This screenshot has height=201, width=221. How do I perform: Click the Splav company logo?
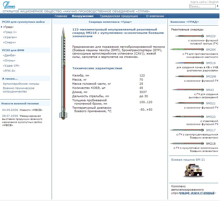click(x=9, y=5)
